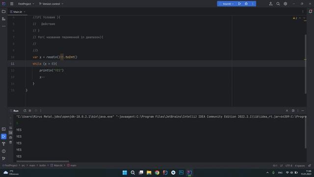Open more run actions next to Debug

pyautogui.click(x=253, y=3)
